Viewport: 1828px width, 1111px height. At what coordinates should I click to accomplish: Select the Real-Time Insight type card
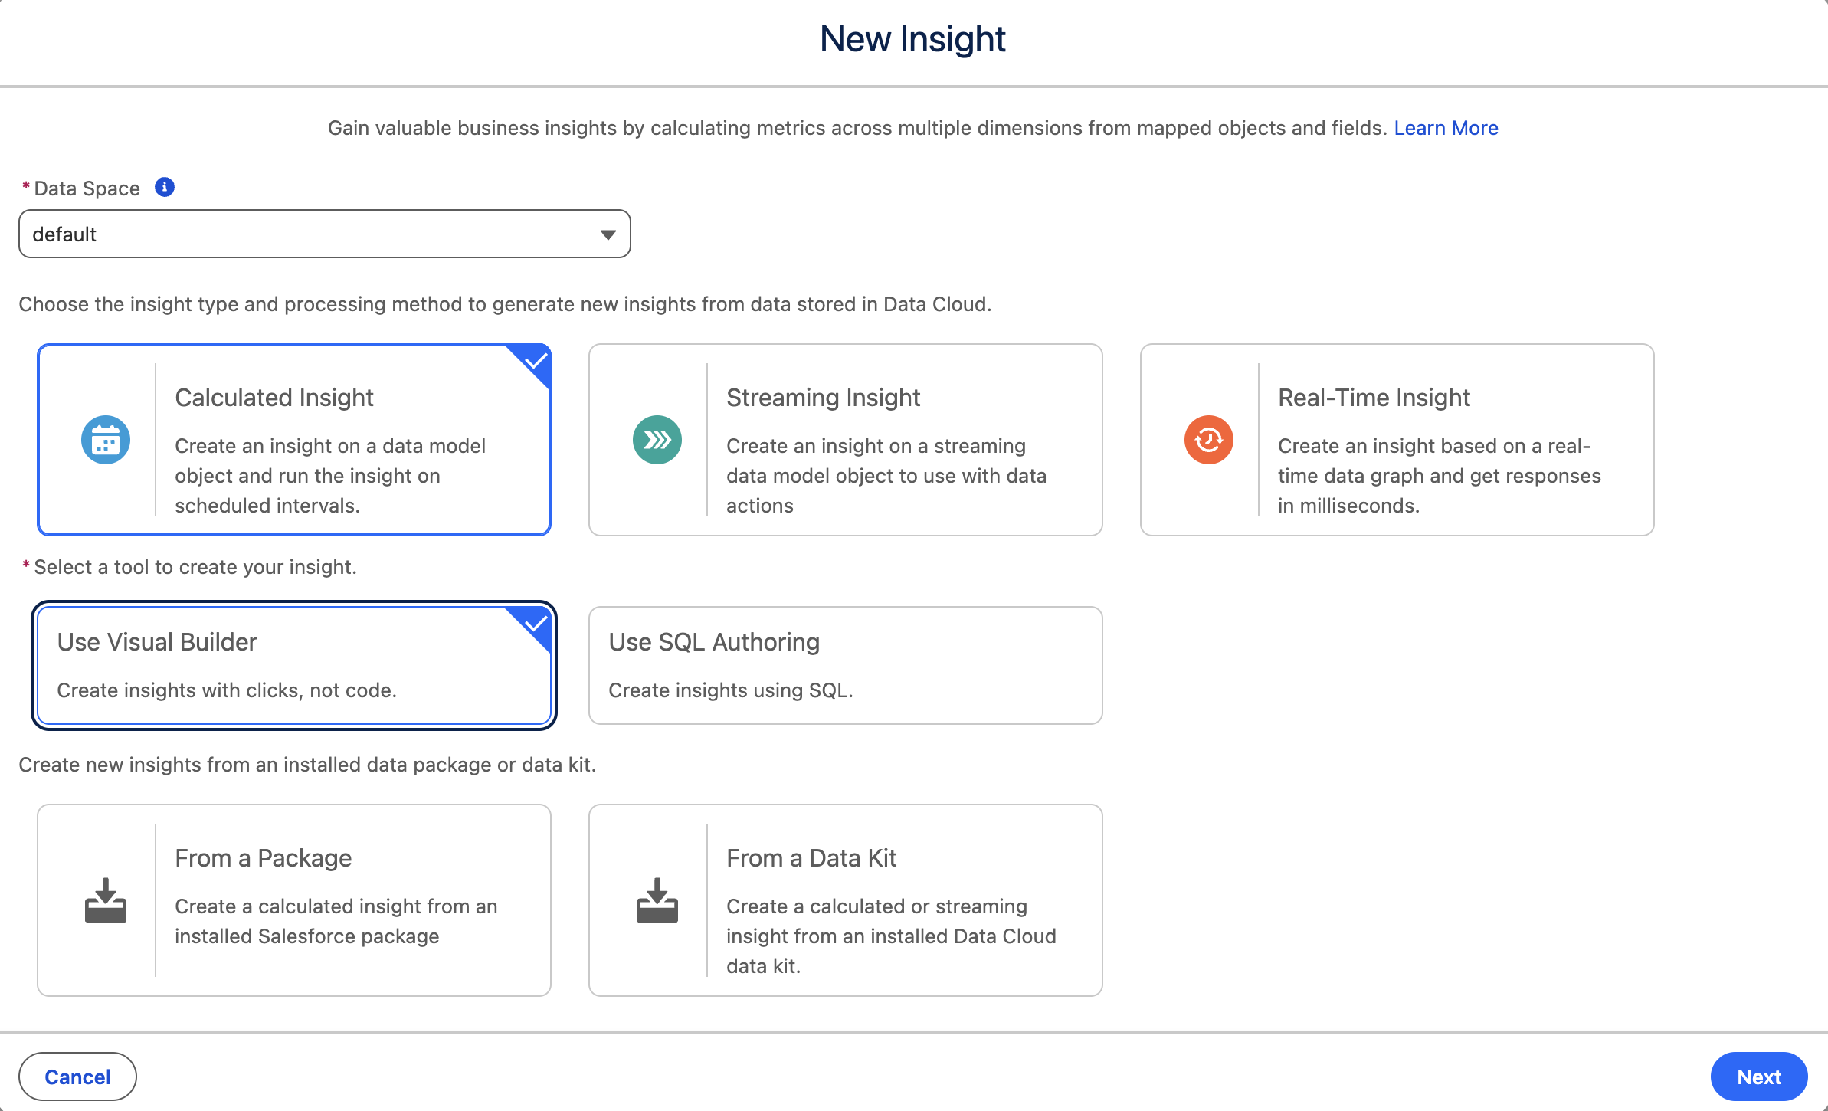pos(1397,440)
